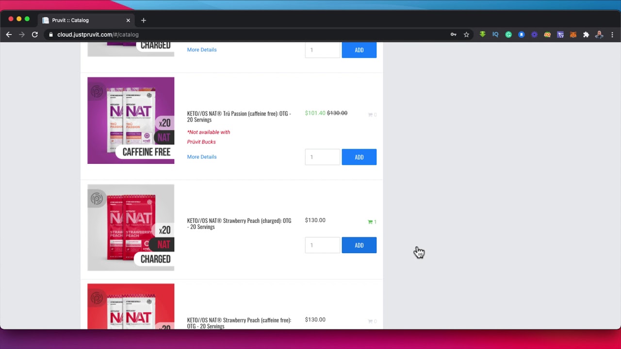Add Trü Passion caffeine free to cart
621x349 pixels.
[359, 157]
